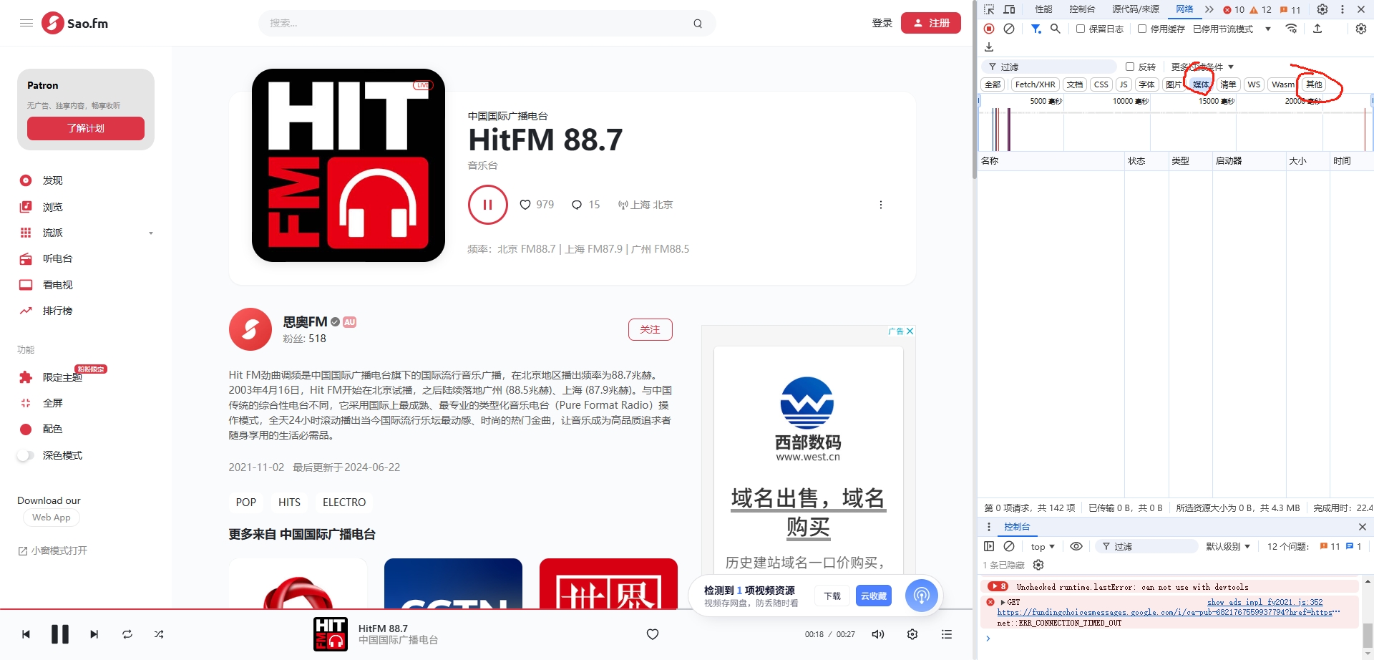Switch to the 源代码/来源 DevTools tab
The width and height of the screenshot is (1374, 660).
tap(1136, 9)
